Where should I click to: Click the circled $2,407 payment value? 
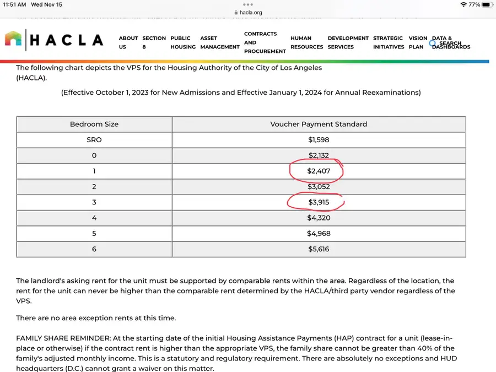click(319, 171)
